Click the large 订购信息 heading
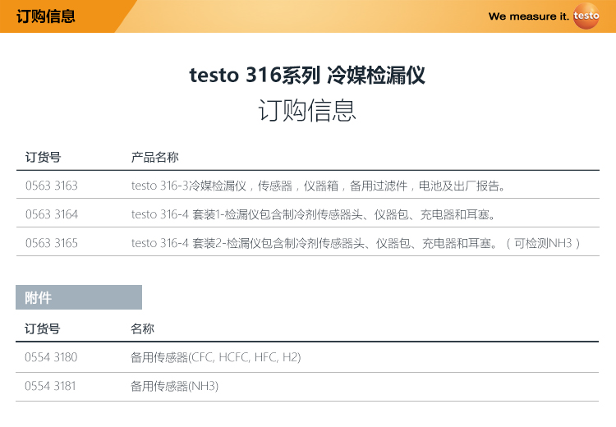Image resolution: width=616 pixels, height=427 pixels. pyautogui.click(x=307, y=111)
